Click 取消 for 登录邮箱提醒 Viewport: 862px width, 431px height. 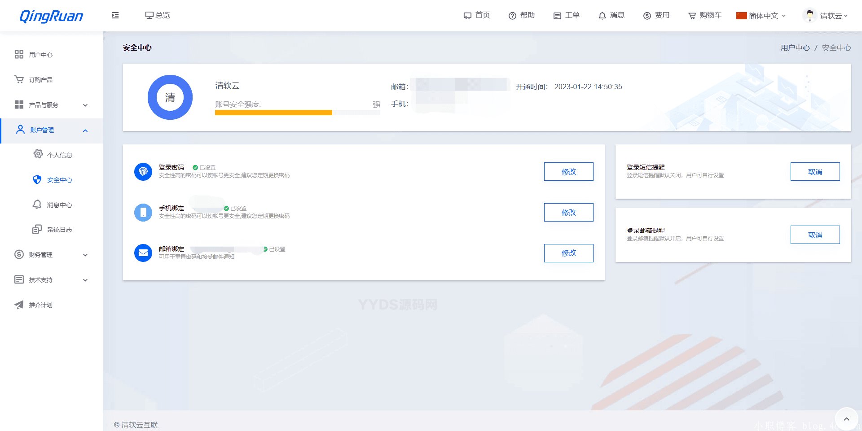point(815,235)
